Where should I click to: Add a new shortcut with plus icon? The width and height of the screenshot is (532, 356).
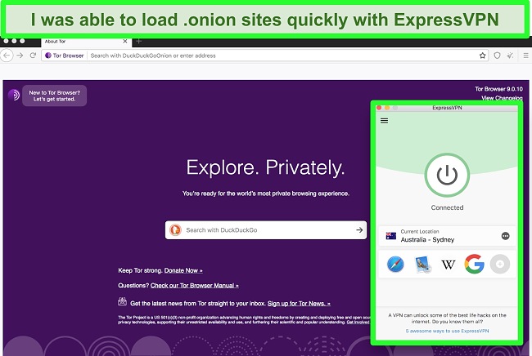point(500,264)
